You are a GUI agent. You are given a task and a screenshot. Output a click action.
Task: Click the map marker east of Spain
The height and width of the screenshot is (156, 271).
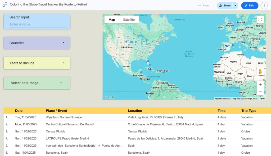(233, 45)
